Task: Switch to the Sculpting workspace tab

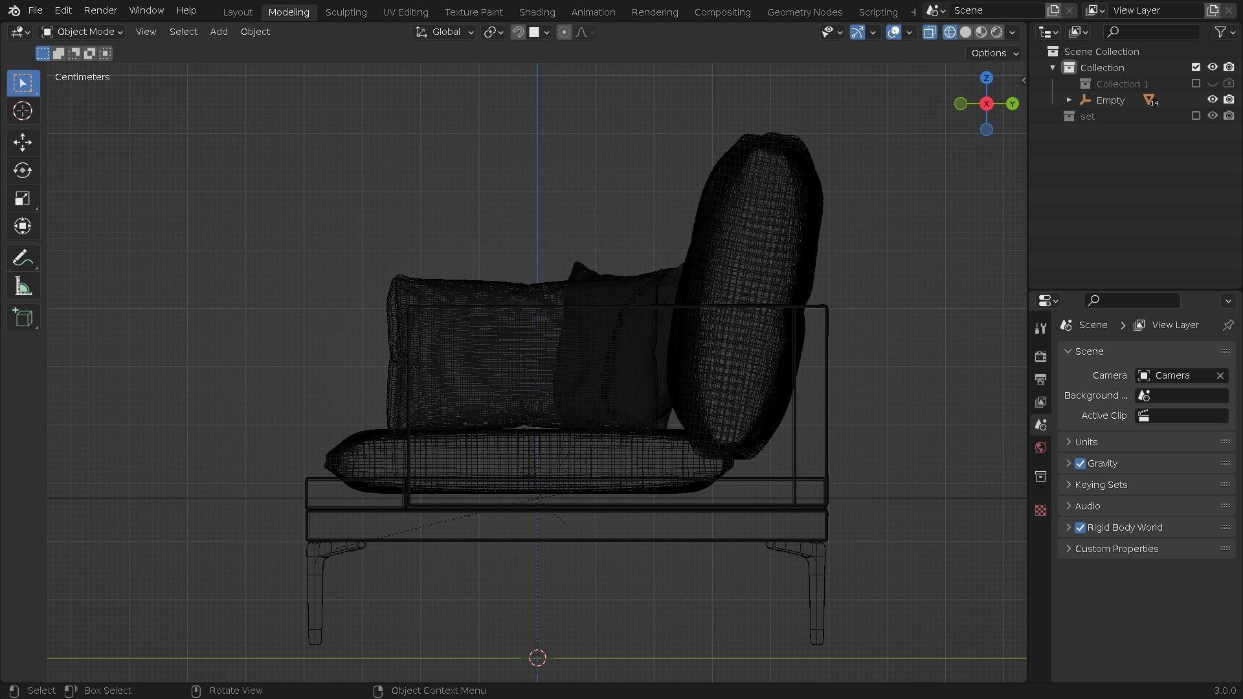Action: click(346, 12)
